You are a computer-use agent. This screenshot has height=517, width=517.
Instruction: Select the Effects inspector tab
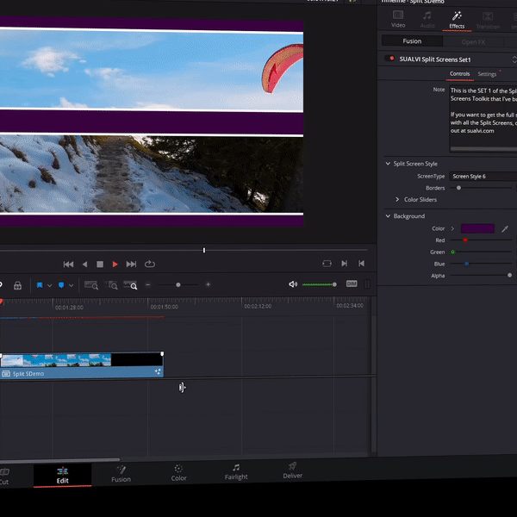457,20
